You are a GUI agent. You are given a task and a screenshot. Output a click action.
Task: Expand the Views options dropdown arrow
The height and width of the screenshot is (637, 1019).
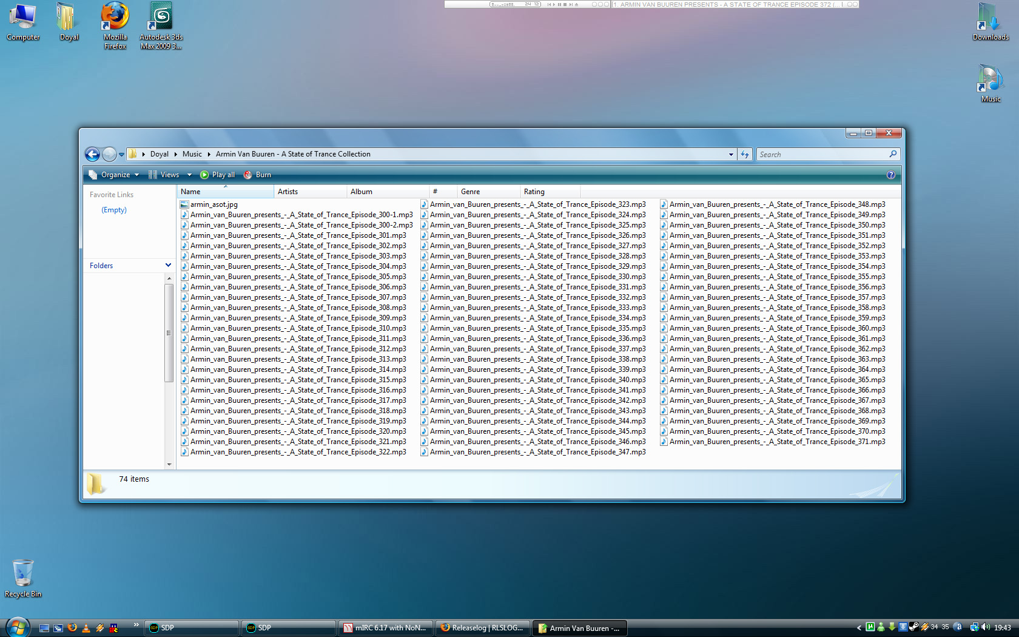point(189,175)
